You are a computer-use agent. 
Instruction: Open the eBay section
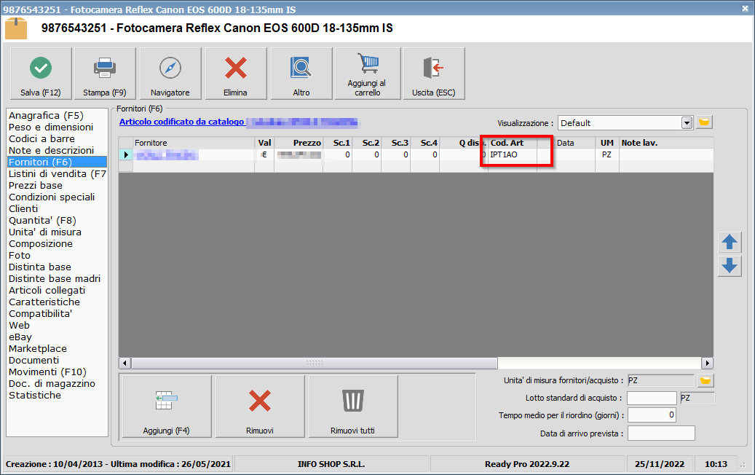pos(20,337)
